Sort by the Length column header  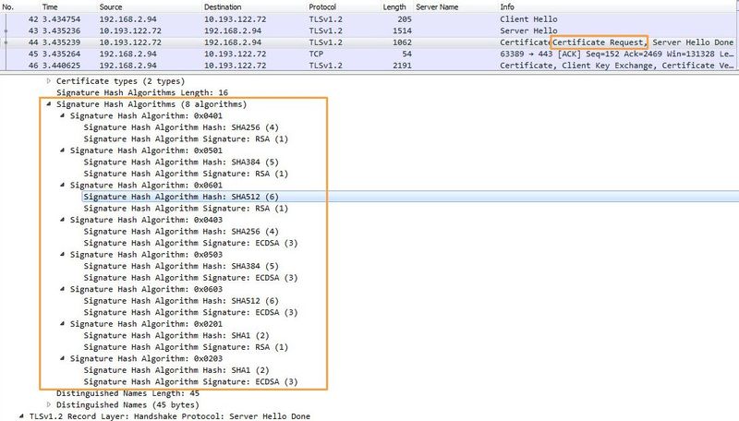coord(394,7)
